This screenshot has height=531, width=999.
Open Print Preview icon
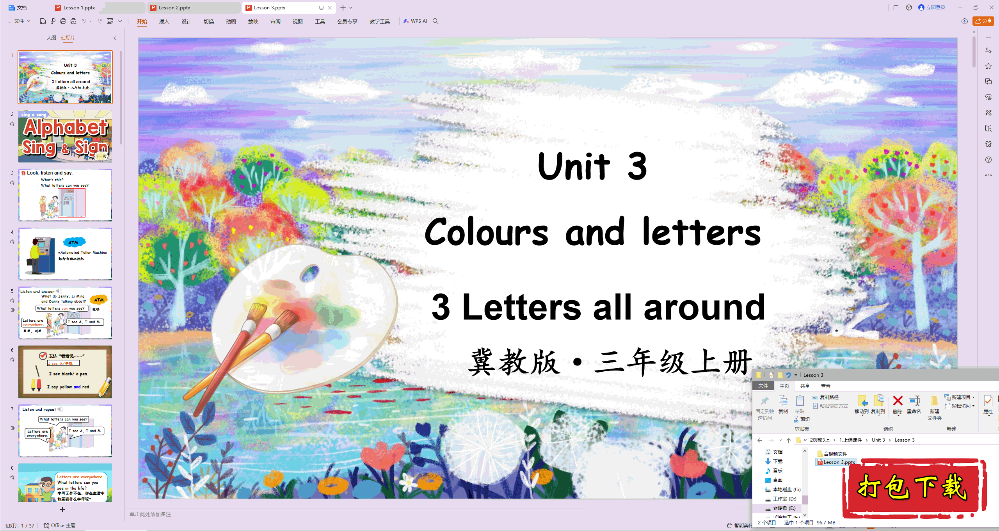tap(73, 21)
